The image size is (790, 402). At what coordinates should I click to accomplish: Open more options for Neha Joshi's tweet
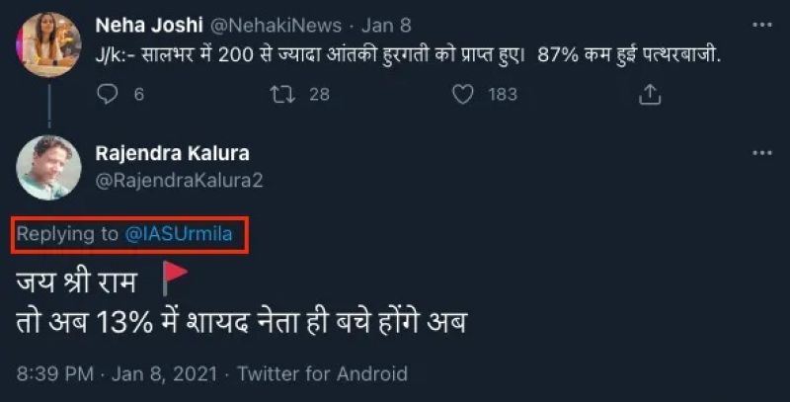tap(761, 23)
